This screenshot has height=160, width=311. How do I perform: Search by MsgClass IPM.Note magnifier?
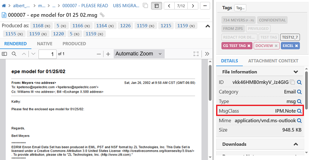299,111
